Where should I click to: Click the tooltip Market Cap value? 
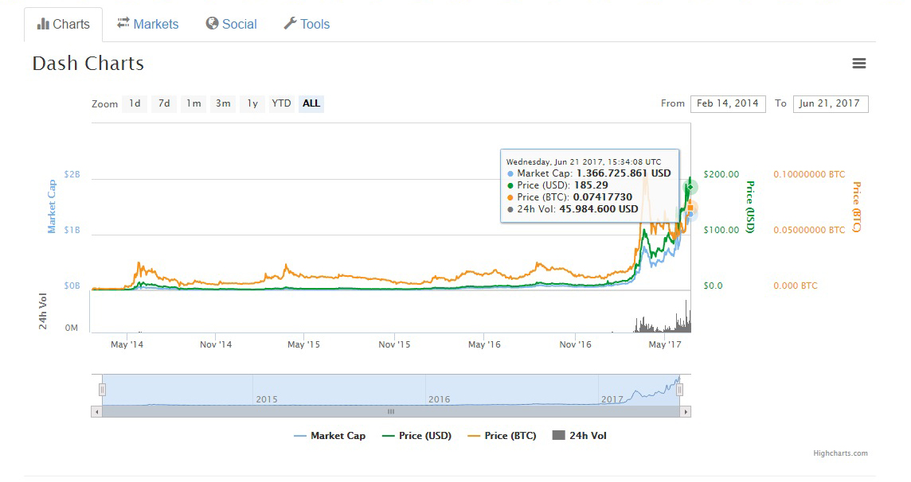(624, 173)
